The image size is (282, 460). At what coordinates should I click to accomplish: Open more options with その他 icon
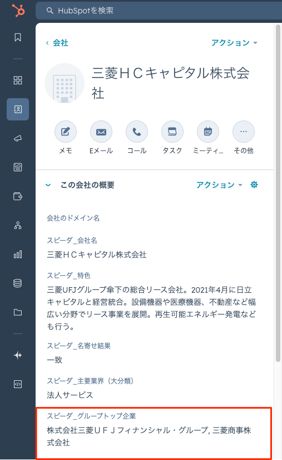click(244, 132)
